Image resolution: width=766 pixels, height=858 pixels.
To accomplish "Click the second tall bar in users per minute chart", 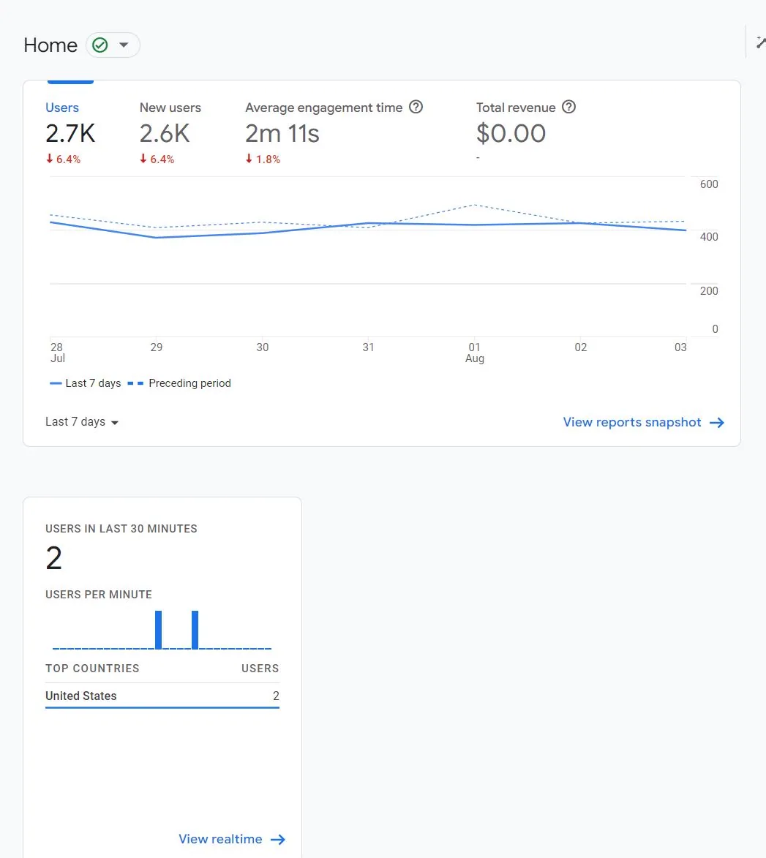I will (x=195, y=630).
